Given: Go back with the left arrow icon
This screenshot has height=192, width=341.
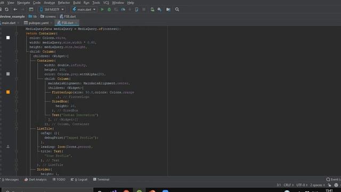Looking at the screenshot, I should [x=15, y=10].
